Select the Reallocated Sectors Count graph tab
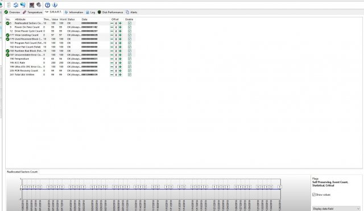 (22, 172)
